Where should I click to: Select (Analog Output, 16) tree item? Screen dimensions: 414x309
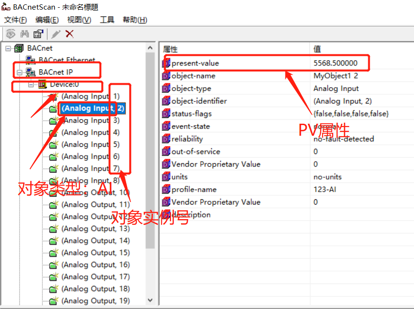coord(96,265)
